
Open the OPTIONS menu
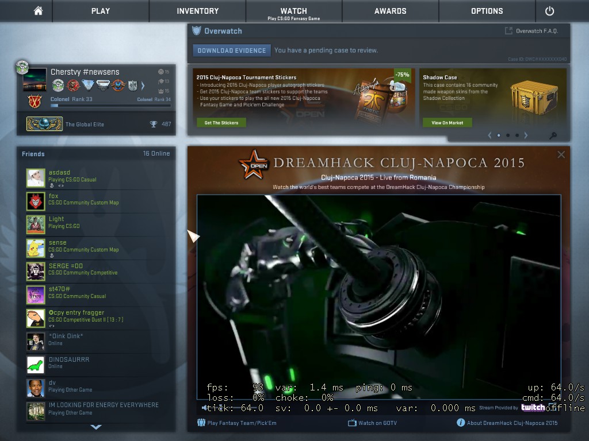(x=487, y=11)
